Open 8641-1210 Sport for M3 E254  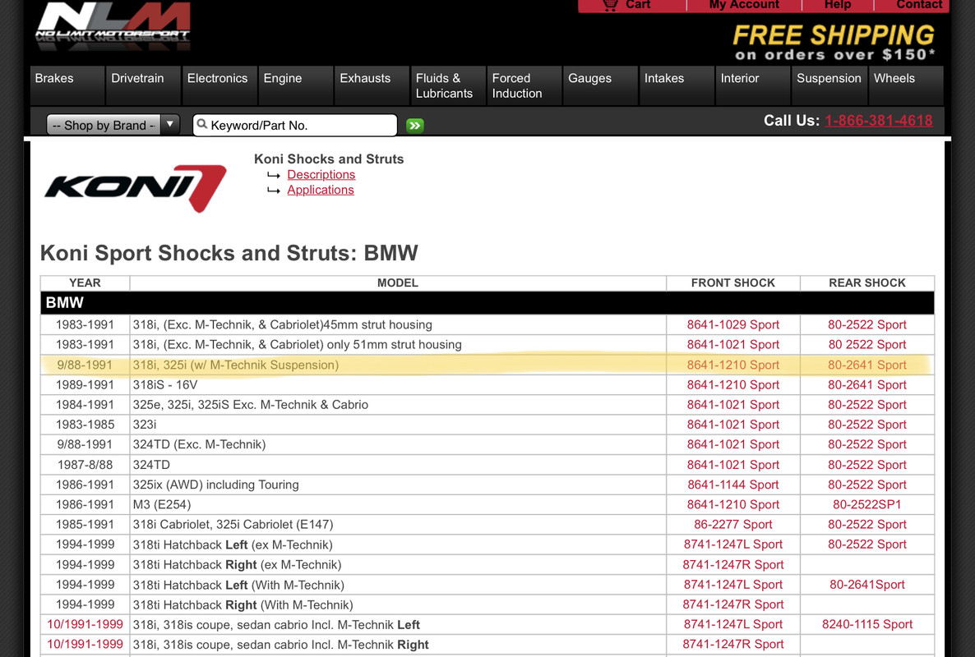coord(732,505)
